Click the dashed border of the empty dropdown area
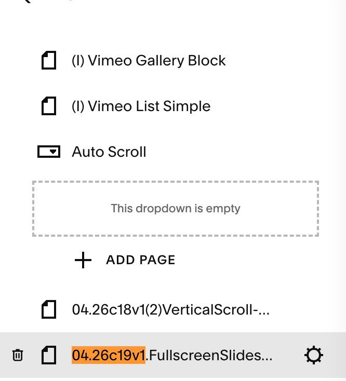The width and height of the screenshot is (346, 381). coord(175,182)
